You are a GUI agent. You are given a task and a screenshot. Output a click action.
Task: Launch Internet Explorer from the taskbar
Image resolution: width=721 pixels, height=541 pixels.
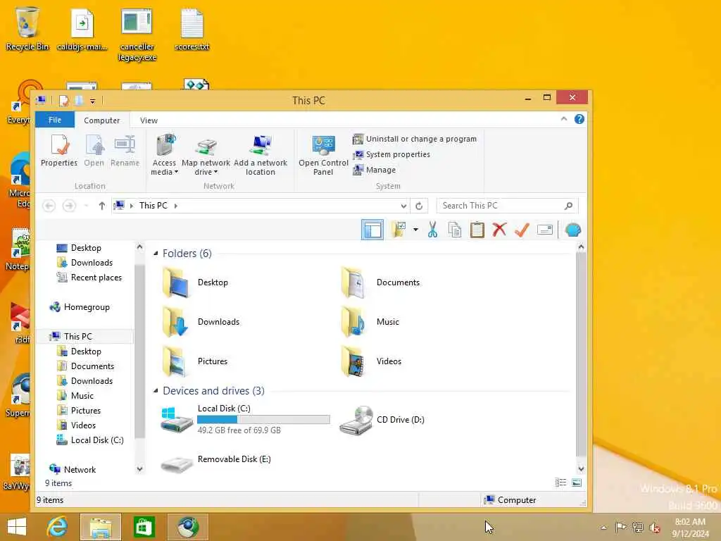58,527
